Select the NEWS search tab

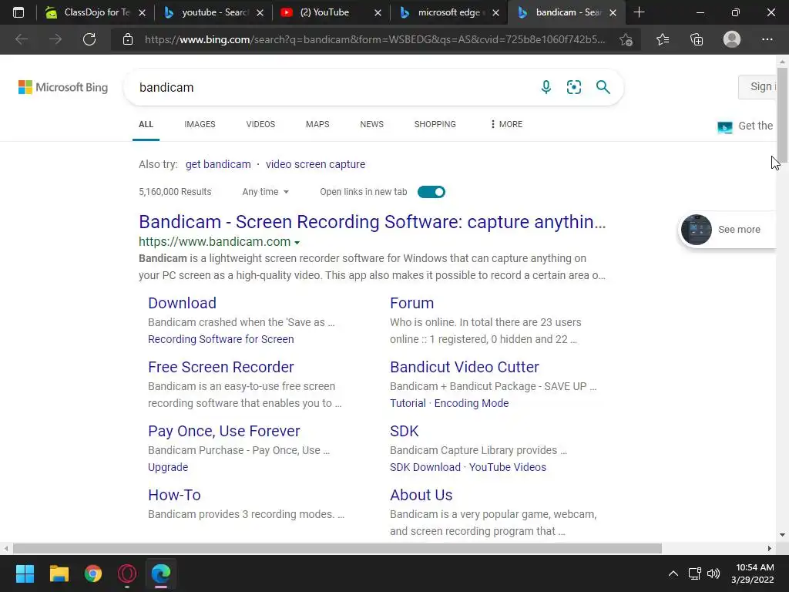tap(372, 124)
